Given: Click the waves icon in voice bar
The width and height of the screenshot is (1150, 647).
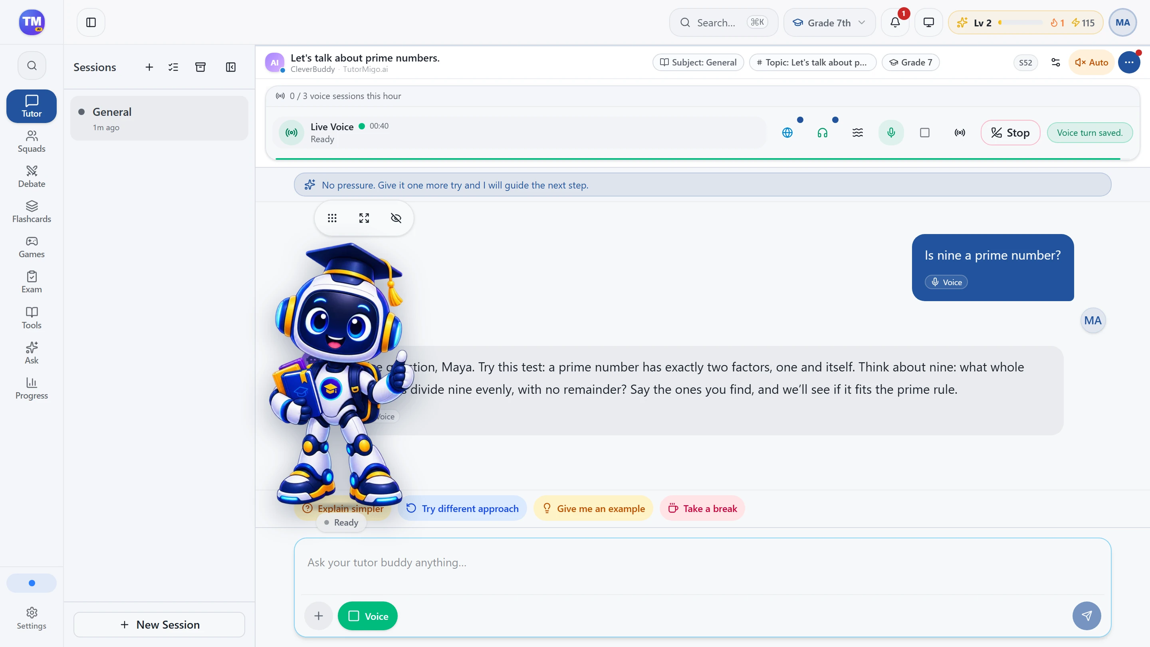Looking at the screenshot, I should tap(858, 133).
